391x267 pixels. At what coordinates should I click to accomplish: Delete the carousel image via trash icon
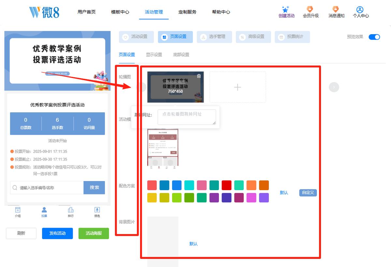point(199,76)
